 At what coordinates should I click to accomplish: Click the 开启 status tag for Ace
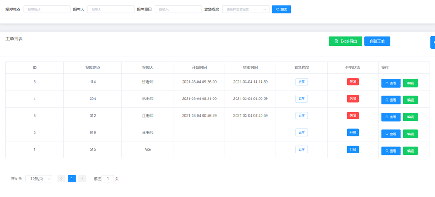[353, 149]
